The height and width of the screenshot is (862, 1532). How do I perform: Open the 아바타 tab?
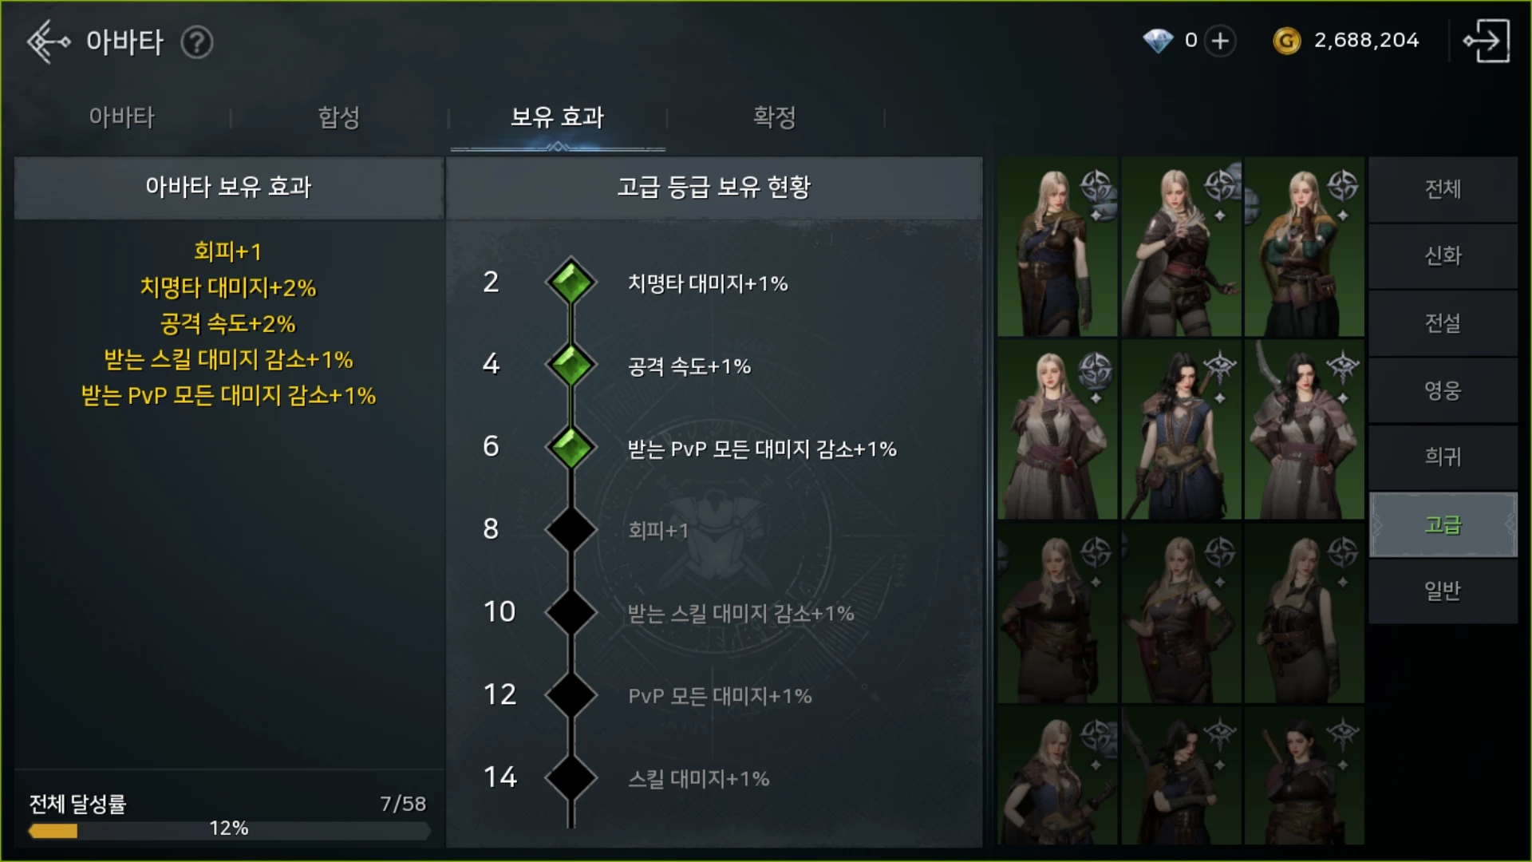[x=121, y=117]
